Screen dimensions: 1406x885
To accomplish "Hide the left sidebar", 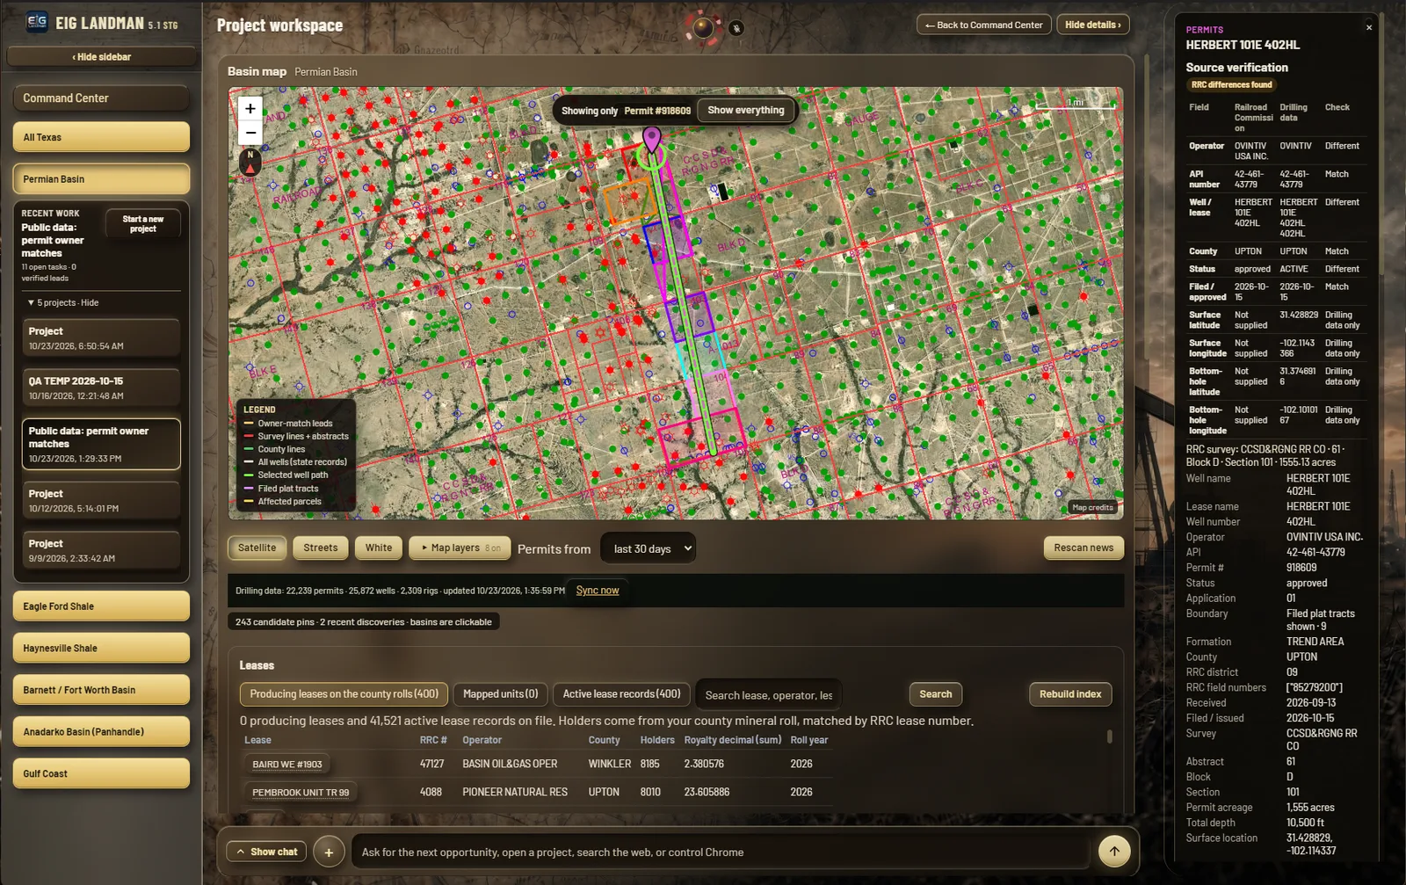I will [101, 56].
